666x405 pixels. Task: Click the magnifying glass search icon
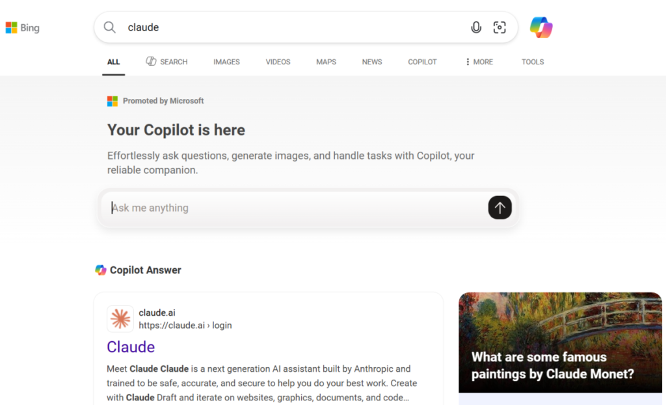tap(110, 27)
